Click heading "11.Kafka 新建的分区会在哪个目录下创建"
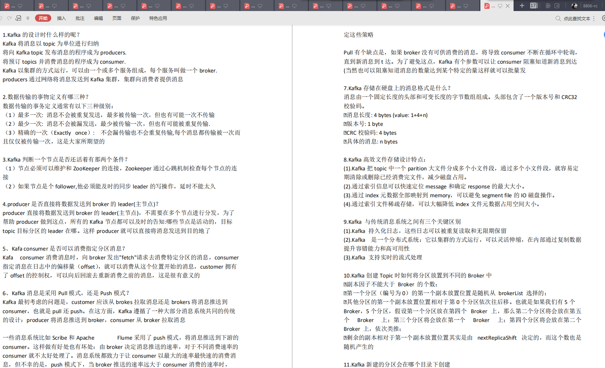Viewport: 605px width, 368px height. 397,364
